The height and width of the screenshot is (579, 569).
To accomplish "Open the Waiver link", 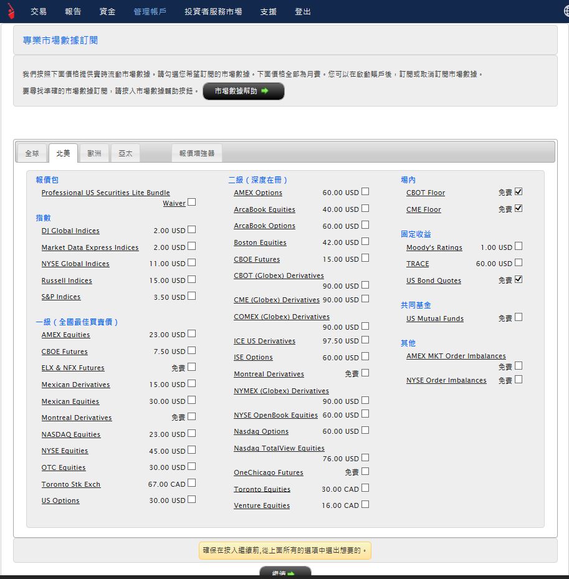I will (174, 203).
